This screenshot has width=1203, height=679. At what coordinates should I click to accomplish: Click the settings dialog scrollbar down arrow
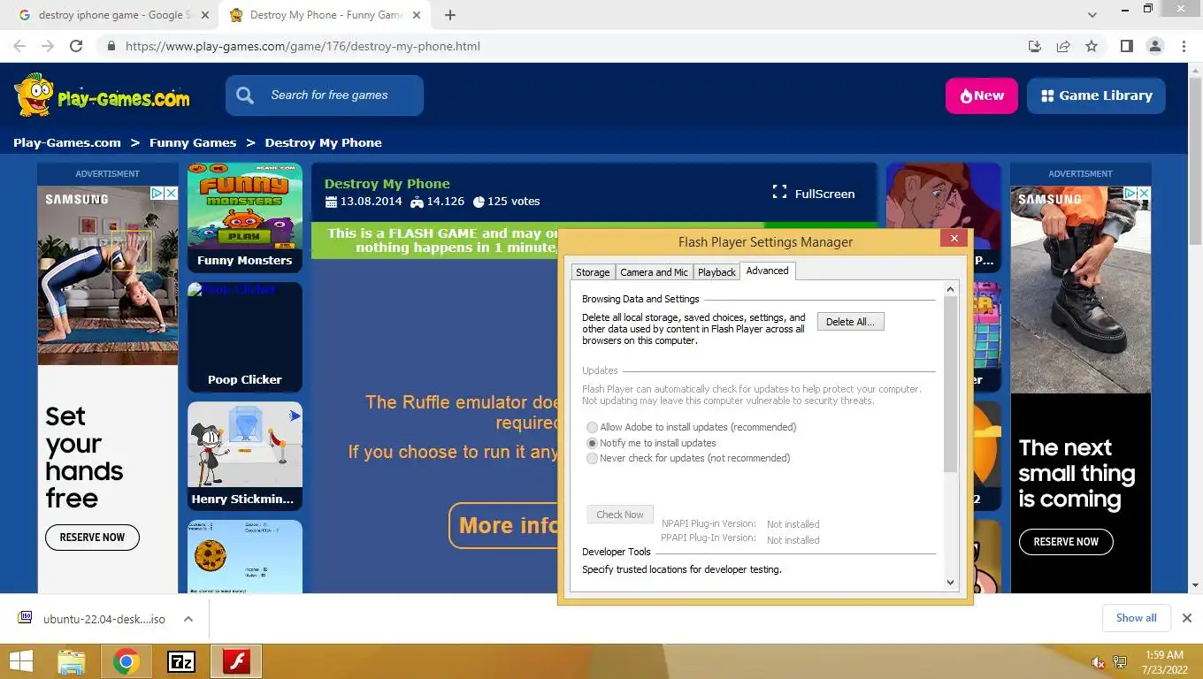tap(951, 582)
